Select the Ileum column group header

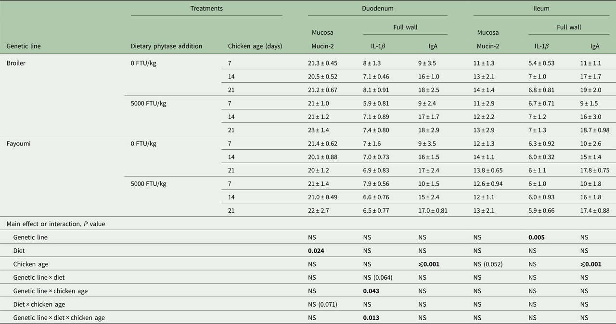click(542, 9)
